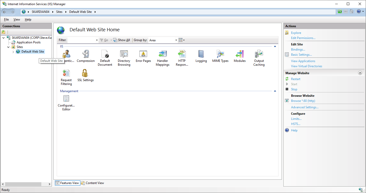Click the refresh page toolbar icon
The image size is (366, 193).
point(340,12)
